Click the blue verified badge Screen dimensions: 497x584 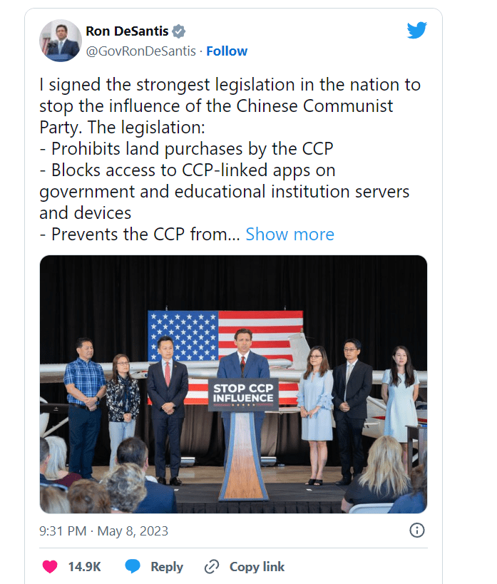(x=180, y=31)
